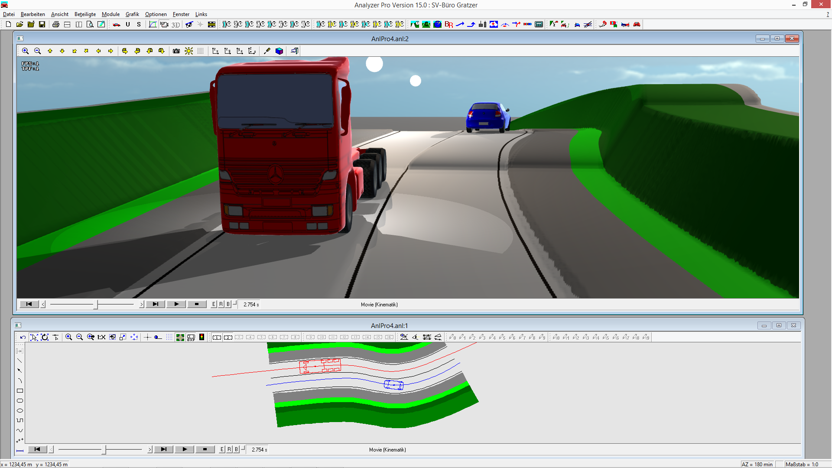The width and height of the screenshot is (832, 468).
Task: Click the brush tool in 3D toolbar
Action: tap(267, 51)
